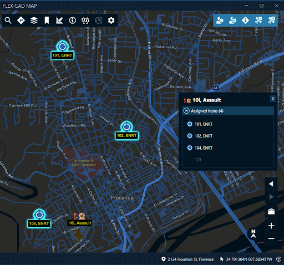Image resolution: width=284 pixels, height=265 pixels.
Task: Click the Florence city label on map
Action: point(122,198)
